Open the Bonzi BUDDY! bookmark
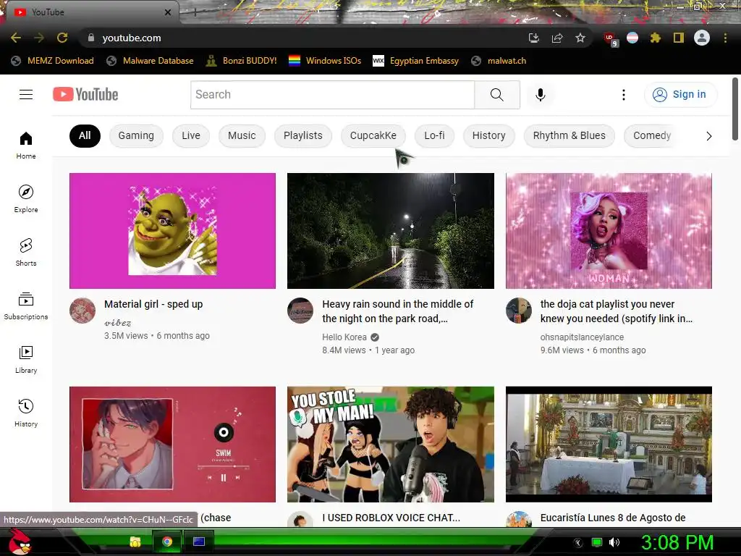 pos(242,61)
